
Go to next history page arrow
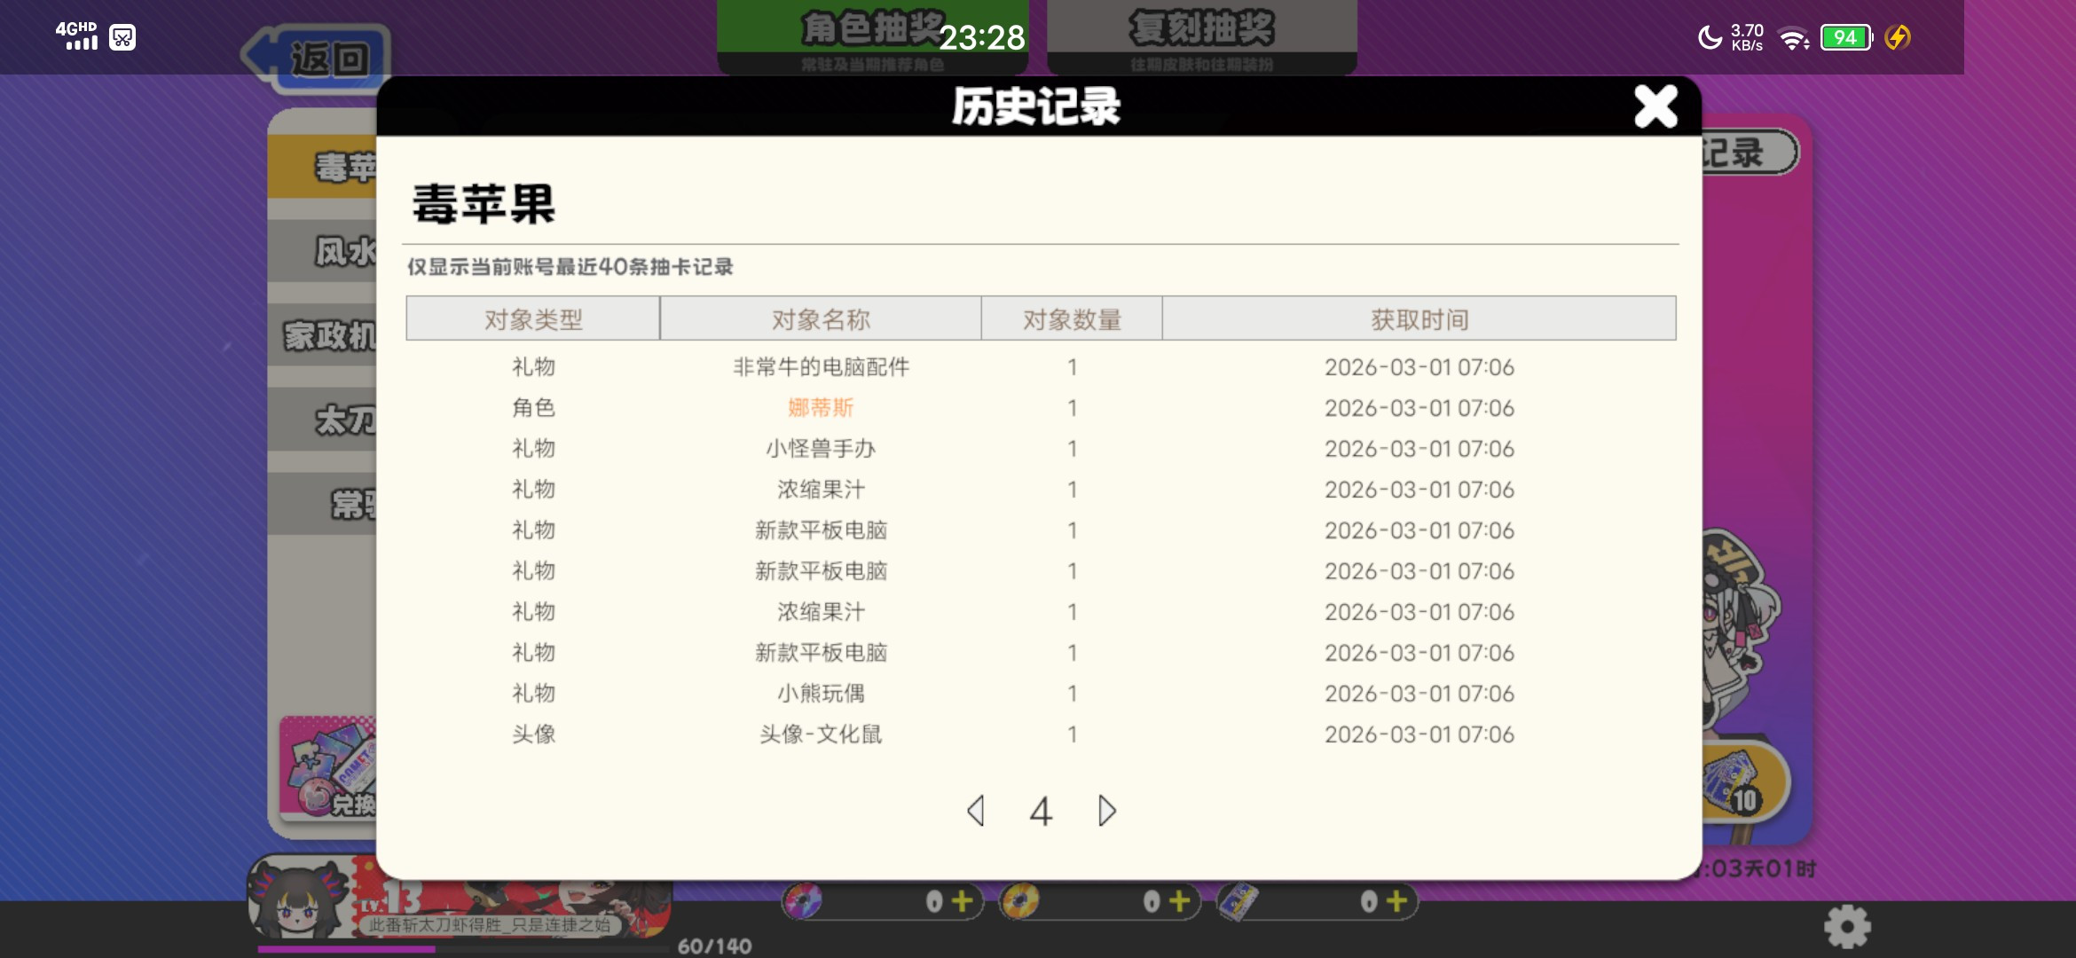(x=1106, y=810)
